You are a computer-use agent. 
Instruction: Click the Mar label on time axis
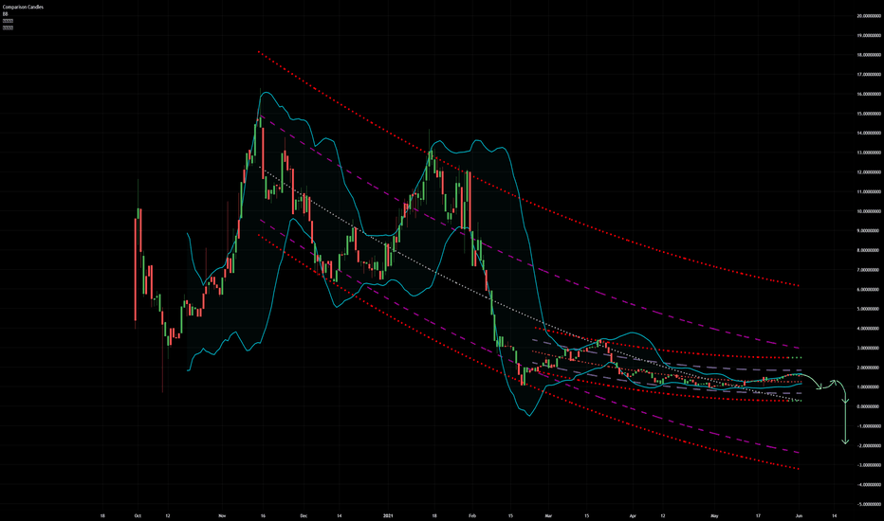(x=548, y=515)
